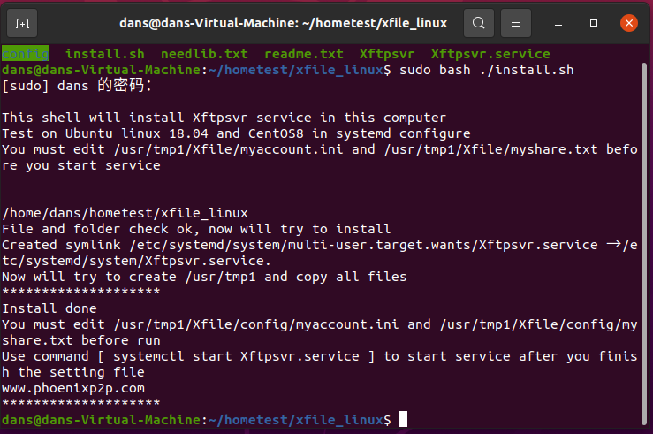Screen dimensions: 653x434
Task: Click Xftpsvr.service in the file listing
Action: click(490, 54)
